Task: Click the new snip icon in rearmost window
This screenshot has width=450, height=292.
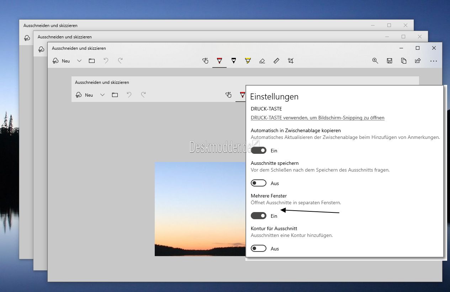Action: pos(27,38)
